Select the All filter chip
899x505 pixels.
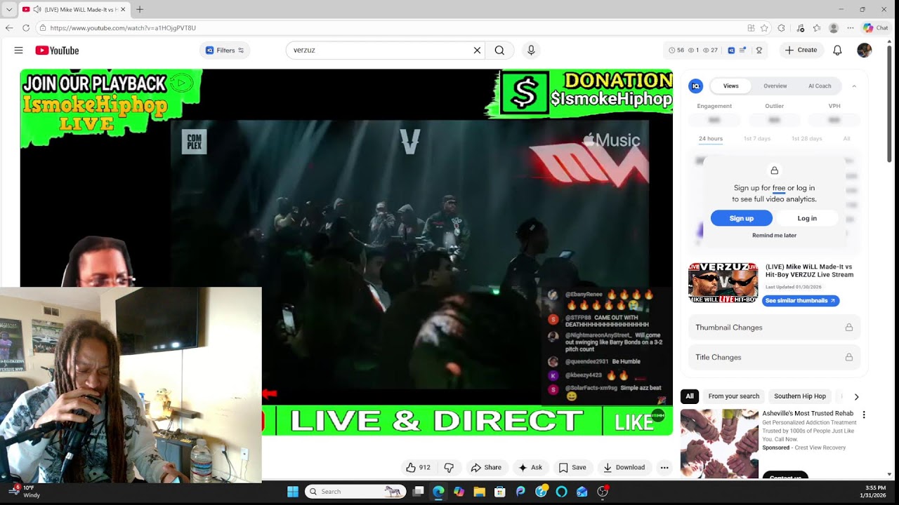coord(690,396)
